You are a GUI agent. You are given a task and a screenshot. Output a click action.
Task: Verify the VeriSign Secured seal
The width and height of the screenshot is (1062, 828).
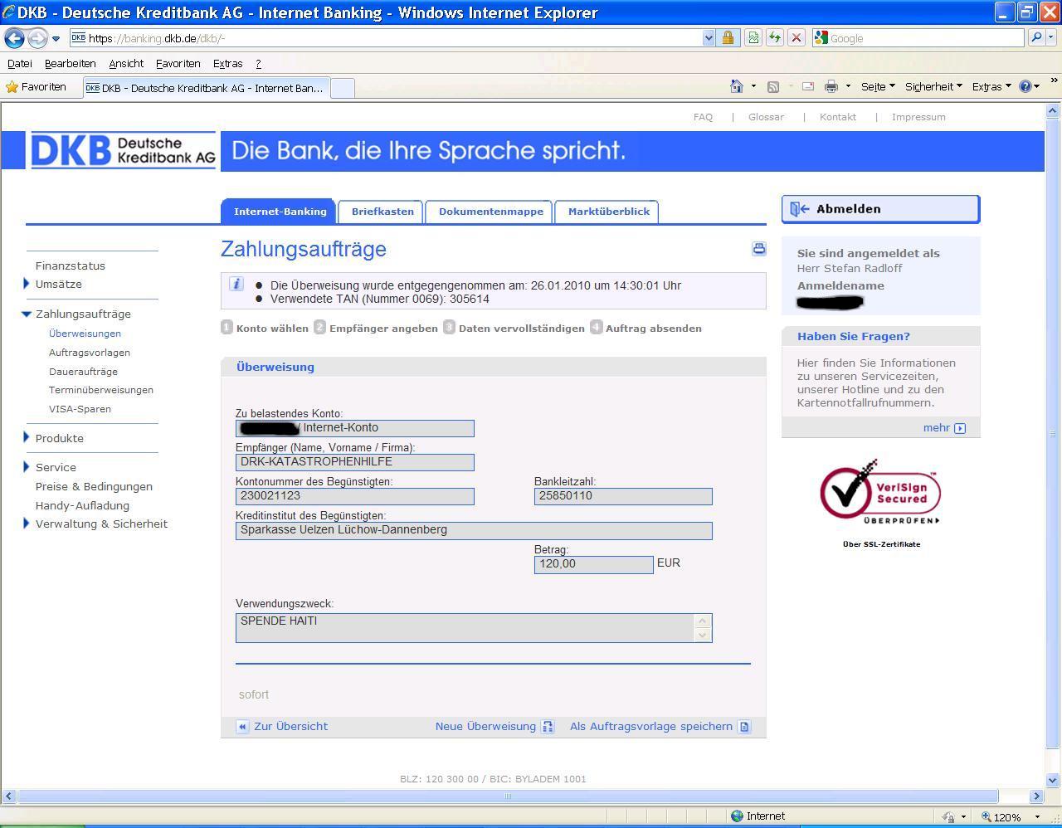(x=880, y=492)
